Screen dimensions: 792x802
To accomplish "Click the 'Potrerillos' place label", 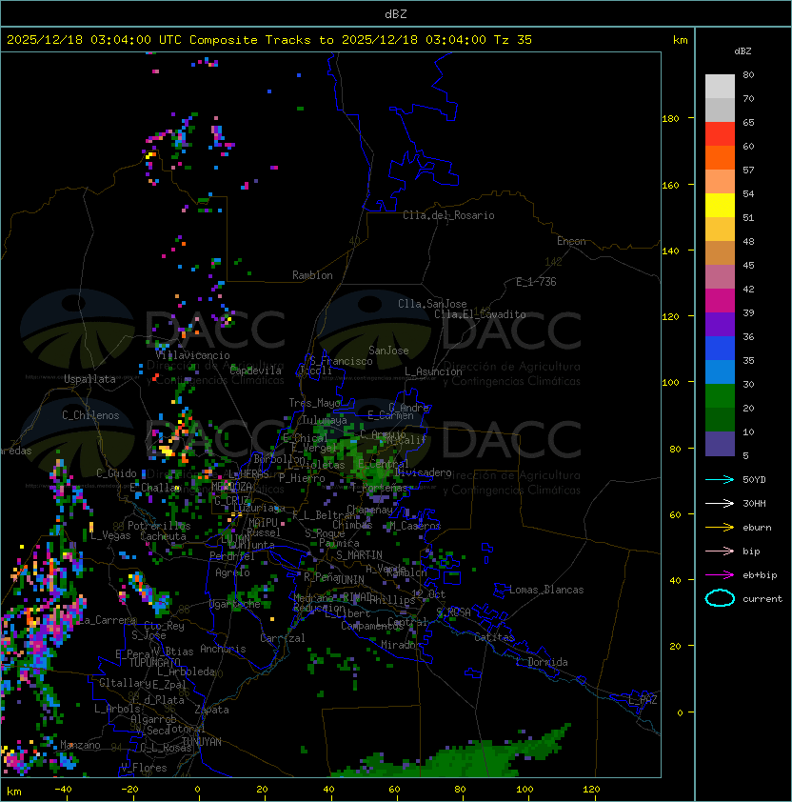I will 159,526.
